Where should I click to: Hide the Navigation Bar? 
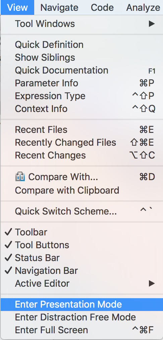coord(81,271)
